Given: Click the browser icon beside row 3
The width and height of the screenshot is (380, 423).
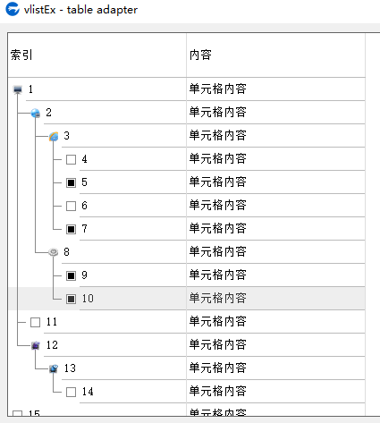Looking at the screenshot, I should click(x=54, y=136).
